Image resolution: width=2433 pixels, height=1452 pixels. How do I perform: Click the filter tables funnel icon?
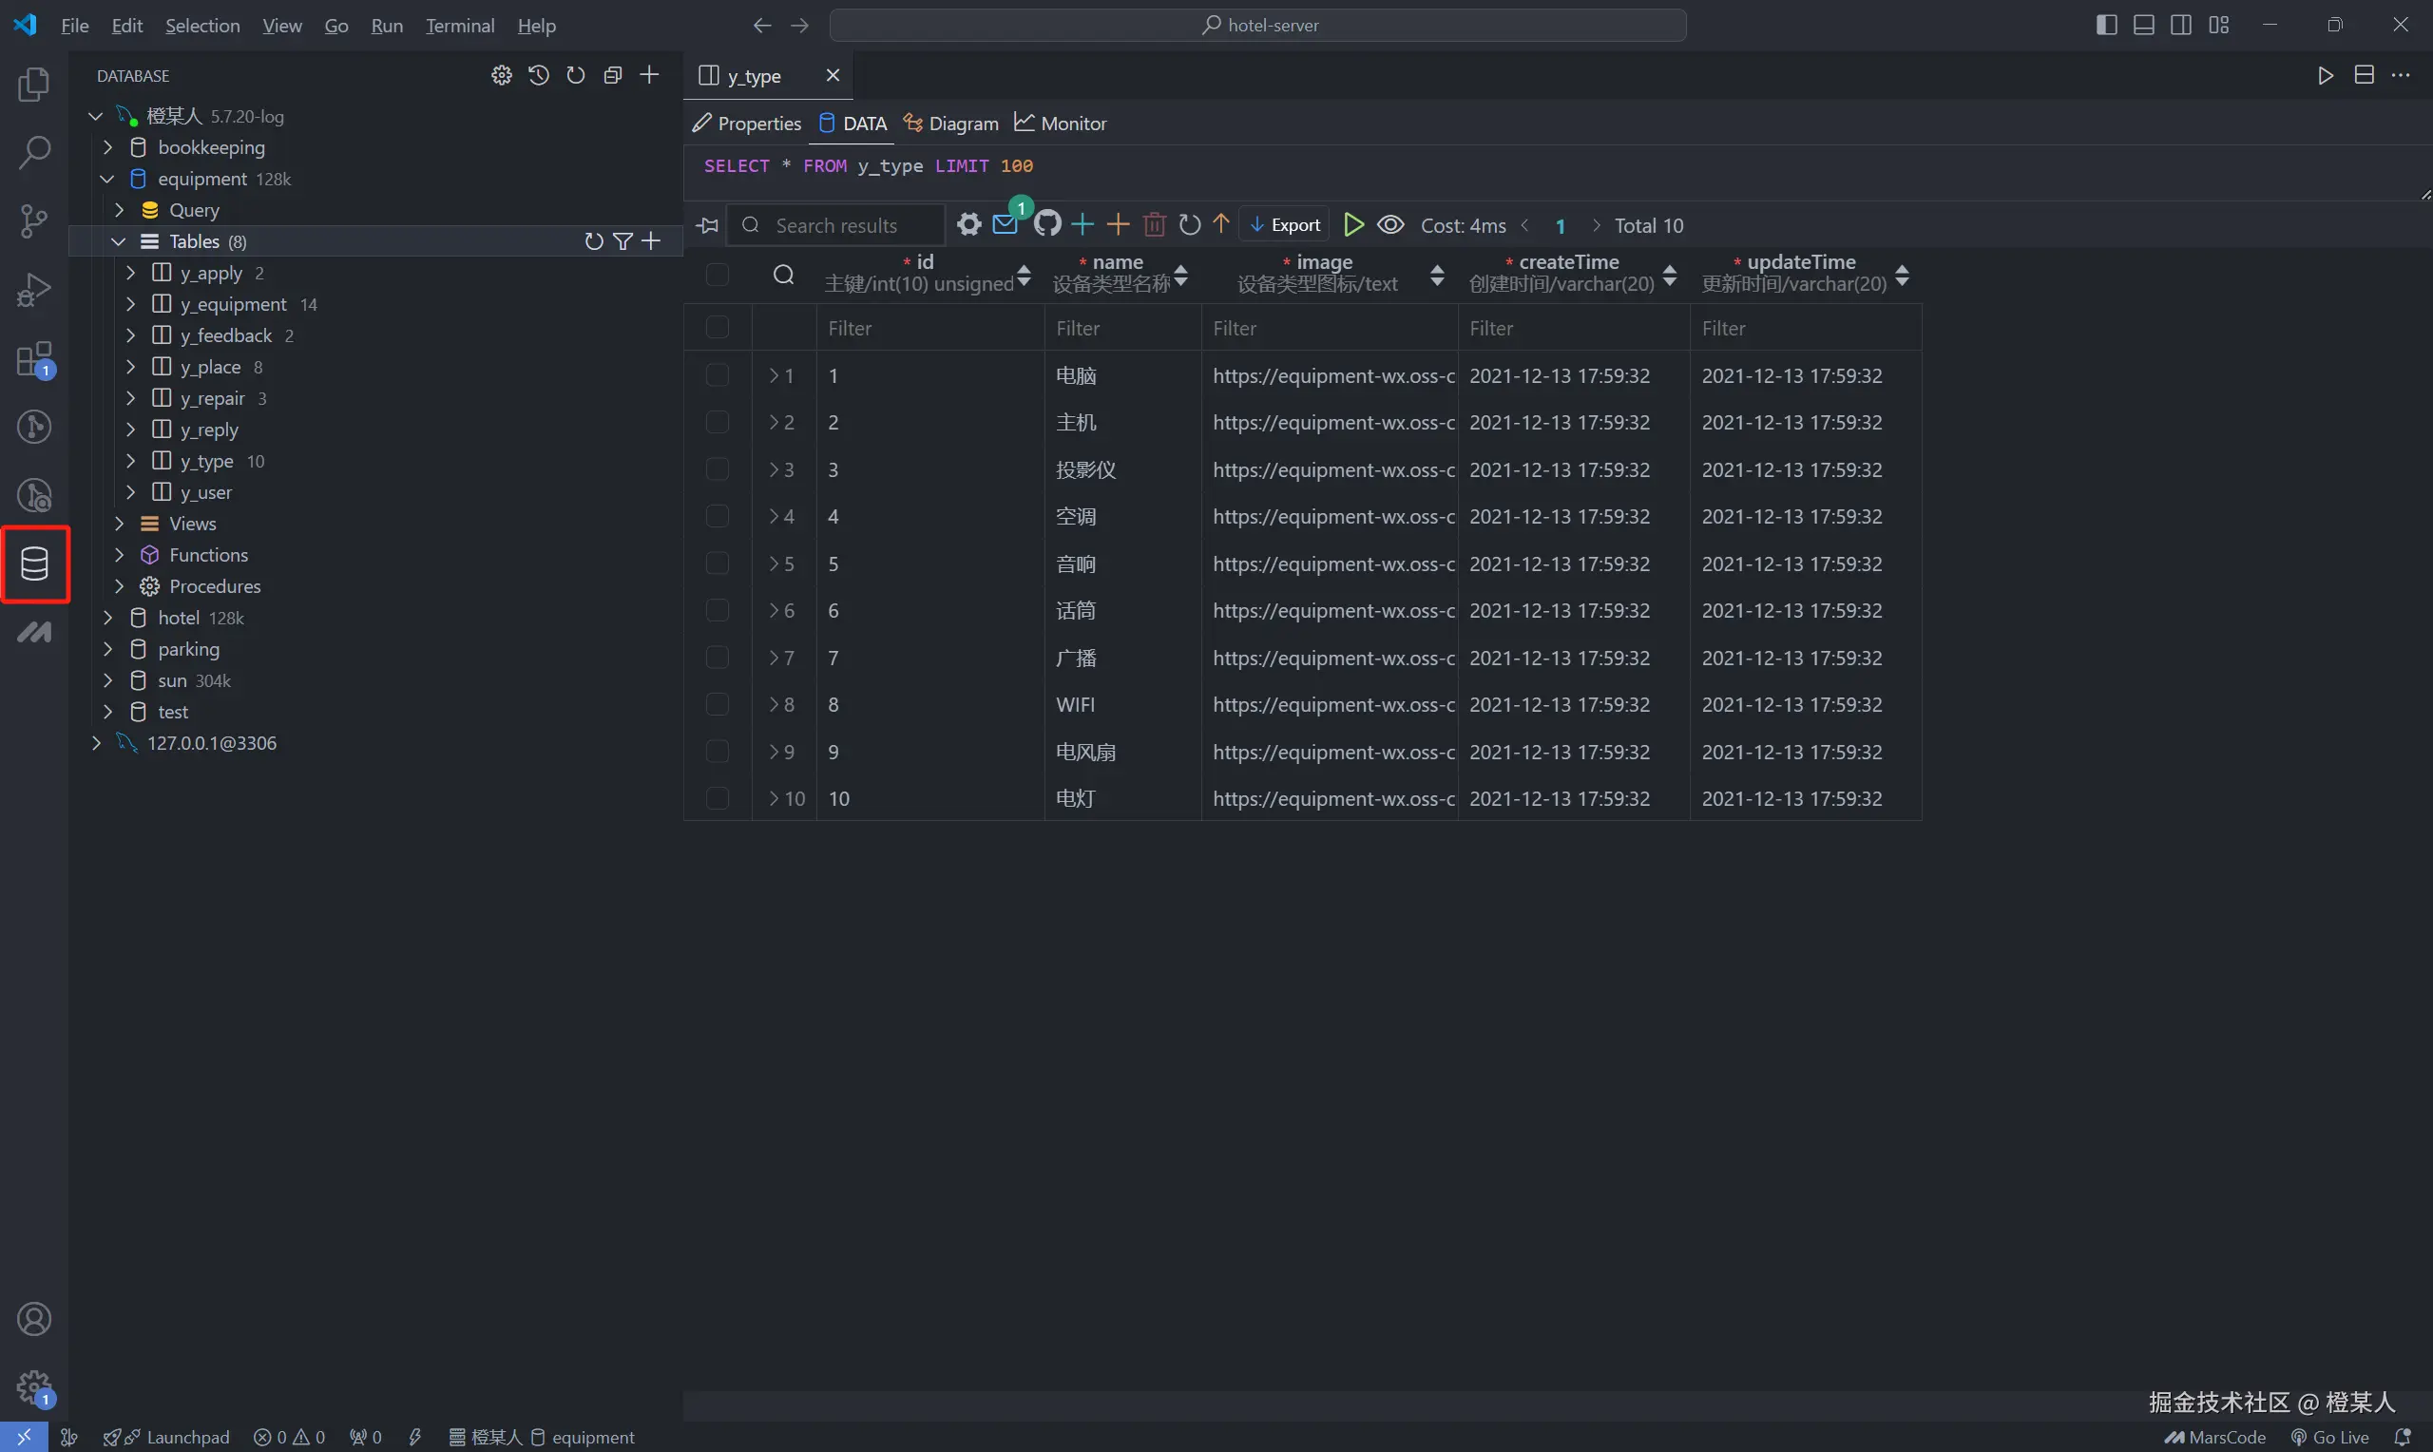point(623,241)
